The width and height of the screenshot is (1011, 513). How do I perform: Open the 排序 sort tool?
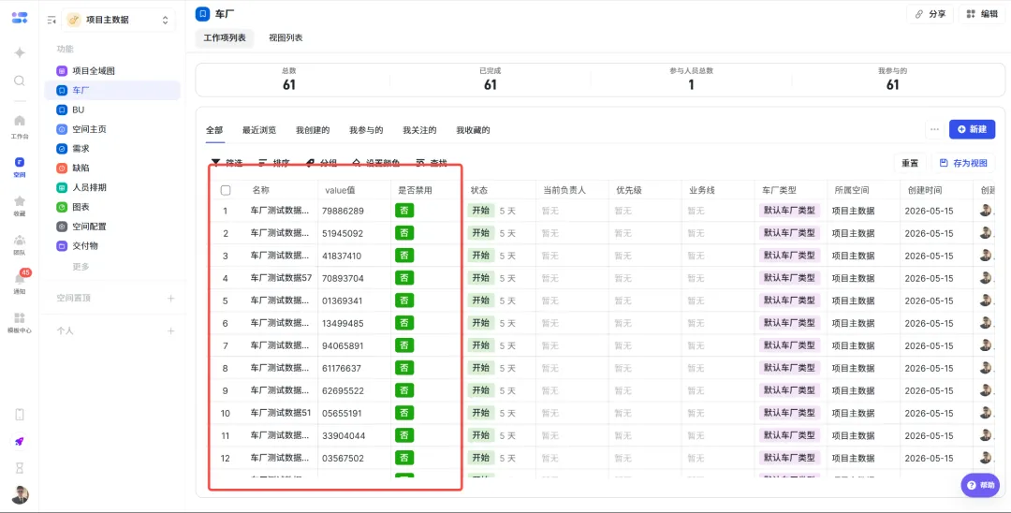(x=274, y=162)
